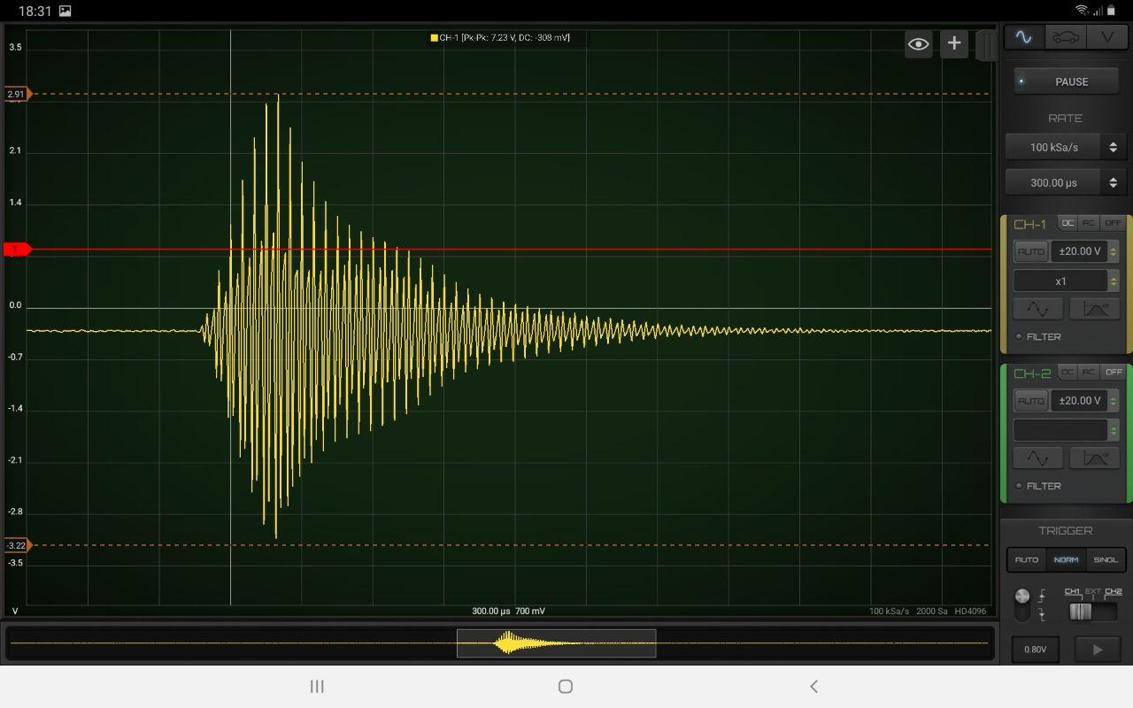This screenshot has width=1133, height=708.
Task: Turn channel CH-2 OFF
Action: (1114, 372)
